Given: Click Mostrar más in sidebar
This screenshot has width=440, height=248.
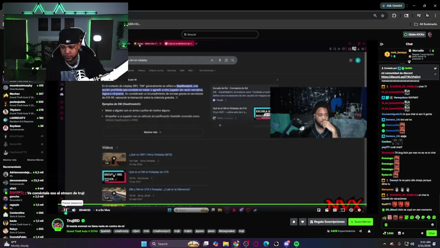Looking at the screenshot, I should pos(10,160).
